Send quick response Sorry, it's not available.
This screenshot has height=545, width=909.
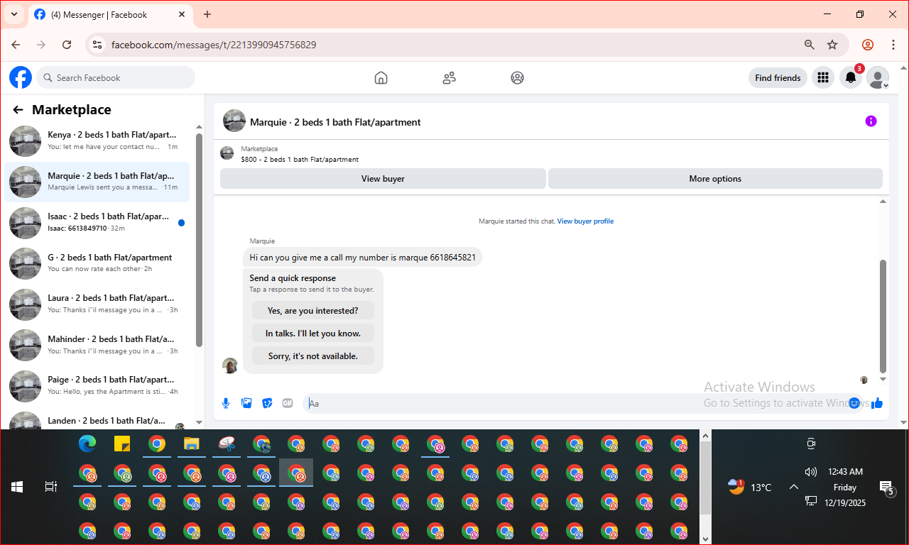(x=312, y=356)
